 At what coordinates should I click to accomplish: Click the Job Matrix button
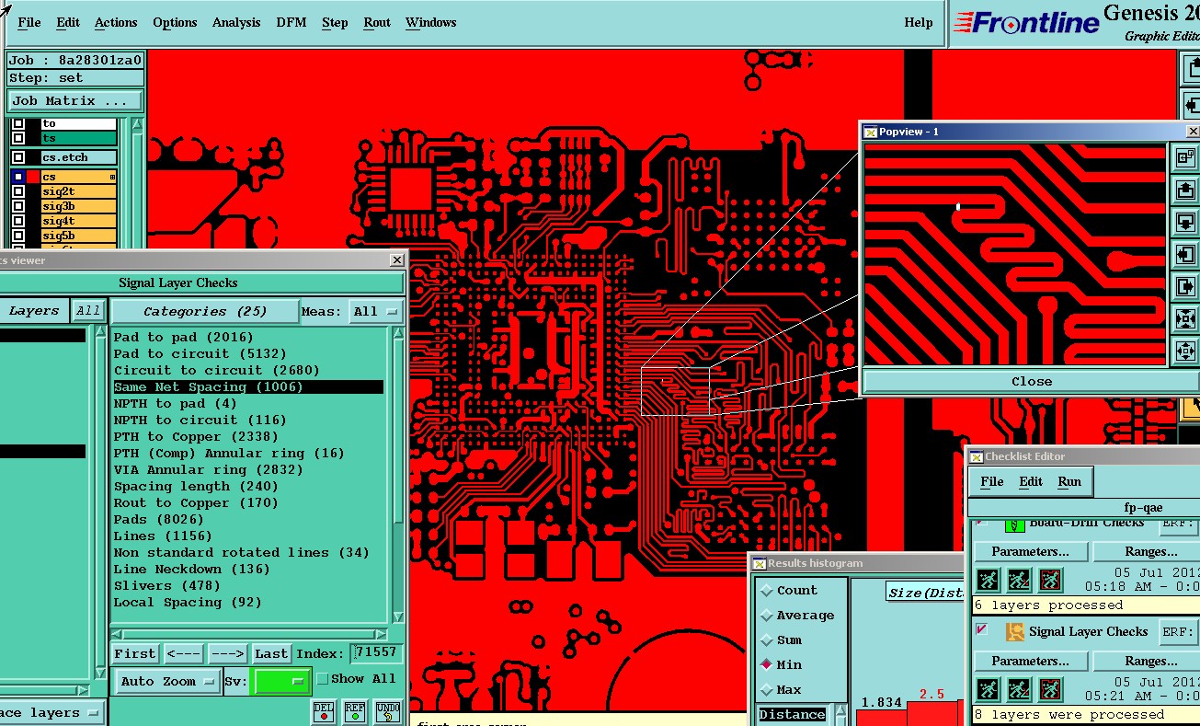[x=75, y=101]
